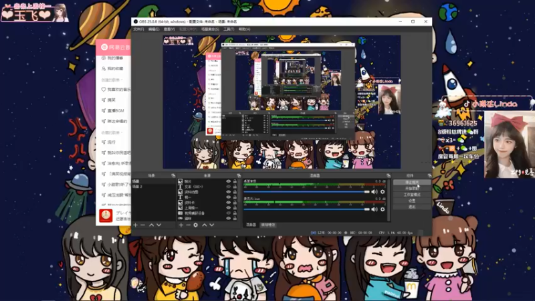
Task: Toggle lock on 资料卡 source
Action: [x=235, y=203]
